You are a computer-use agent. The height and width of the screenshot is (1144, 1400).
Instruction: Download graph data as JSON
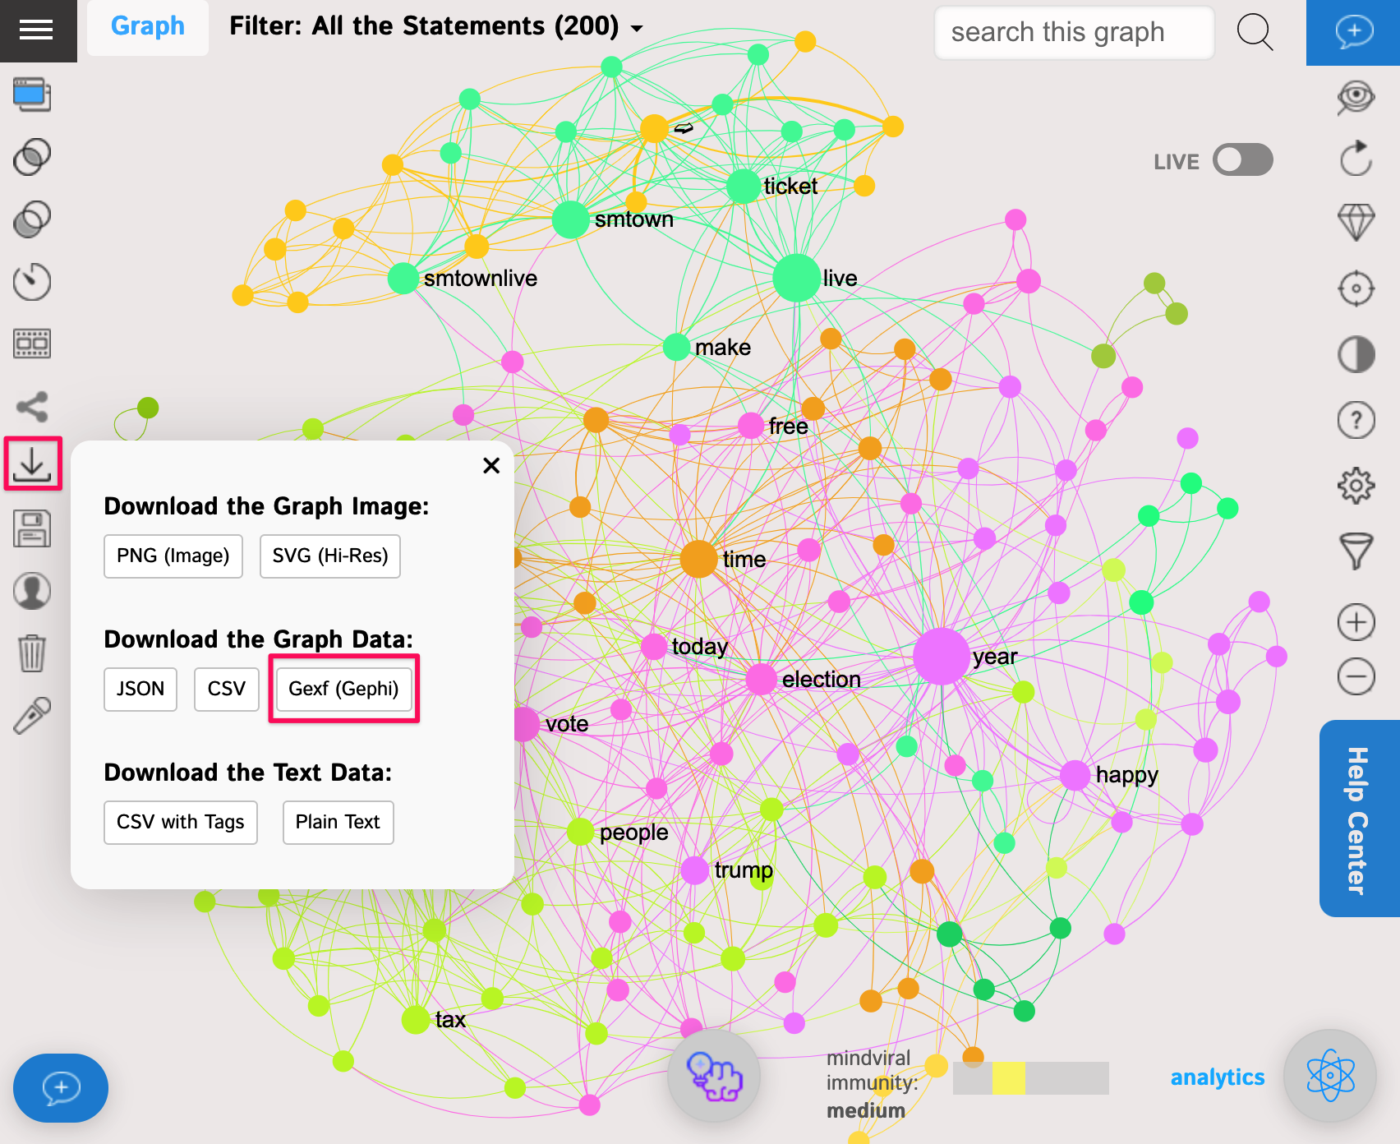pos(140,690)
